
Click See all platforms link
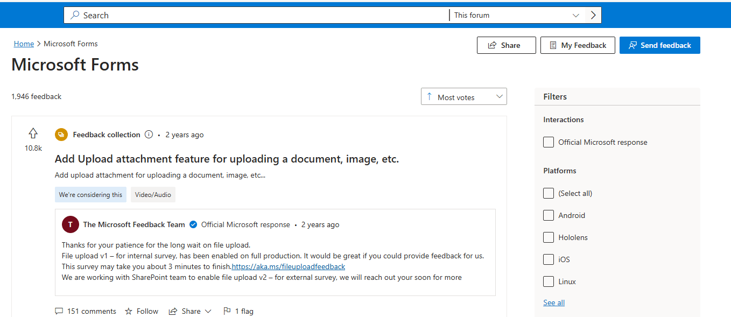coord(554,302)
